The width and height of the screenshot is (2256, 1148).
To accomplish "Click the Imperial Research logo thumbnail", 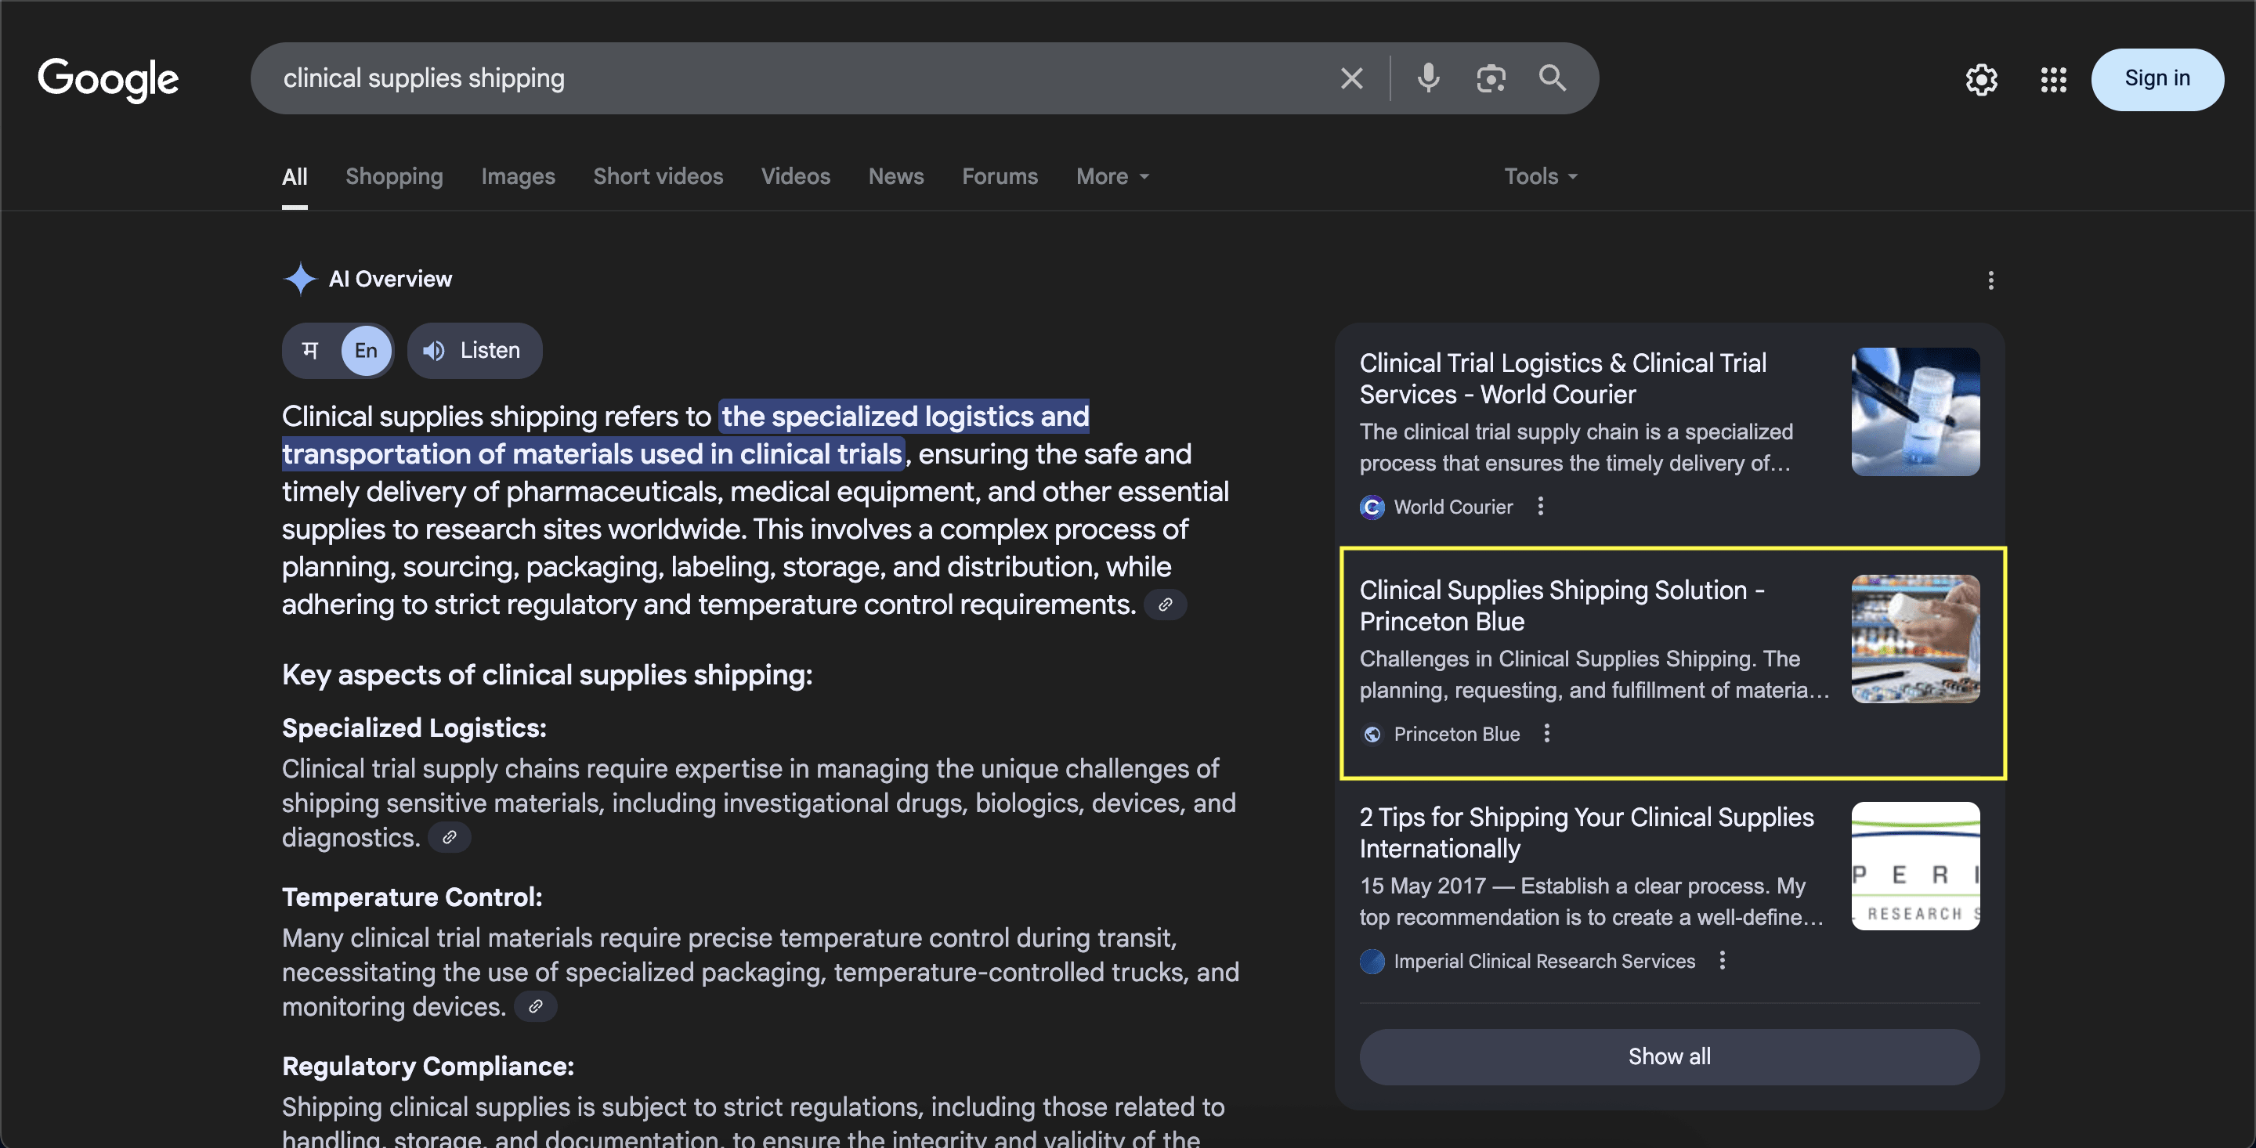I will coord(1914,866).
